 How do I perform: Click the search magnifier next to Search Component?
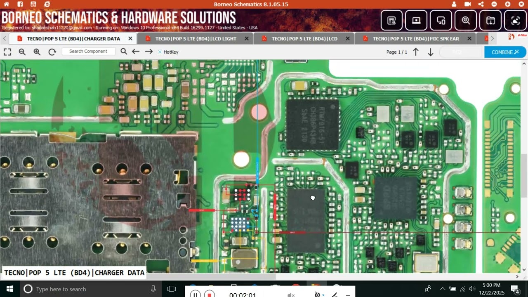[x=124, y=52]
